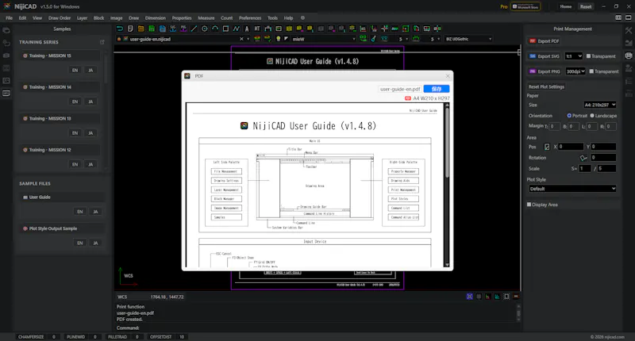Open the Print Management icon in right sidebar
Viewport: 635px width, 341px height.
click(629, 56)
